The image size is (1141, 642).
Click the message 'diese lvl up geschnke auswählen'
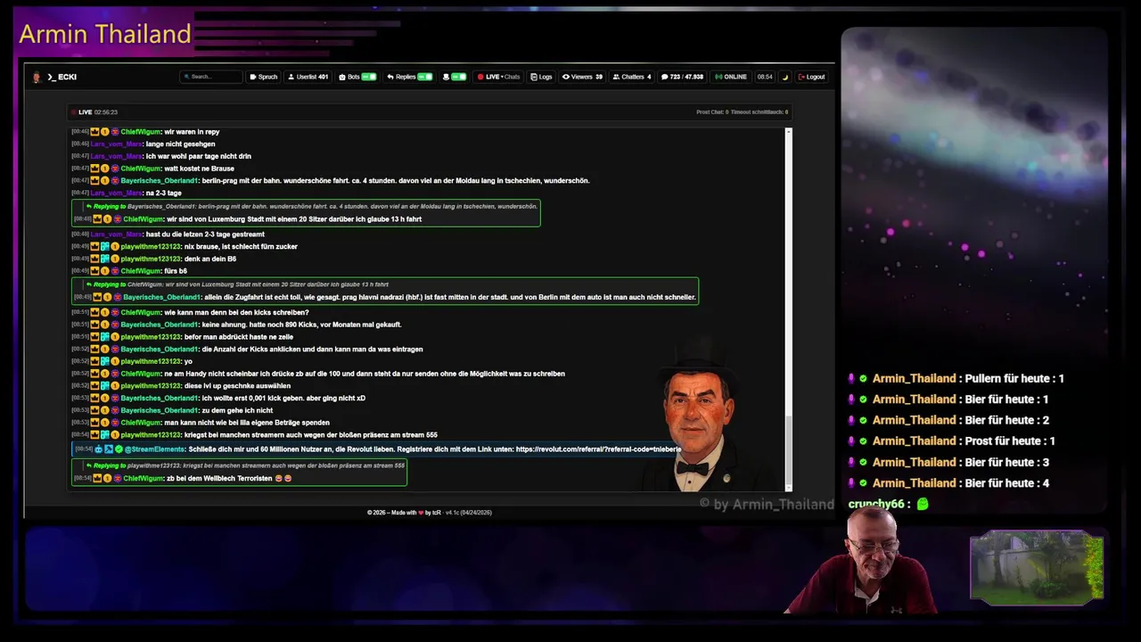[237, 386]
